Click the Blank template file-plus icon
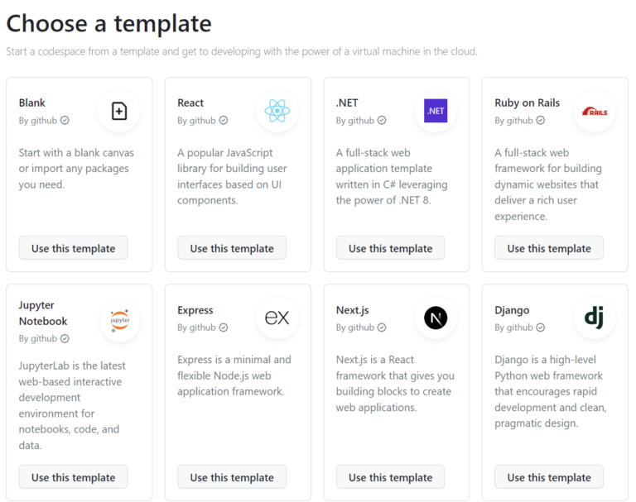Image resolution: width=636 pixels, height=502 pixels. click(118, 111)
